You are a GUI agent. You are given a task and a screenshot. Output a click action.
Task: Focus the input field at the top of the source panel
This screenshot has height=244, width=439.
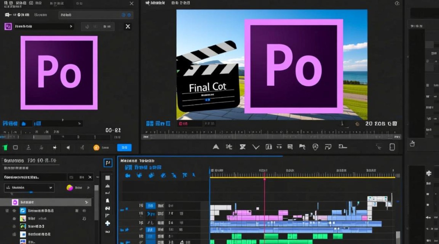96,15
